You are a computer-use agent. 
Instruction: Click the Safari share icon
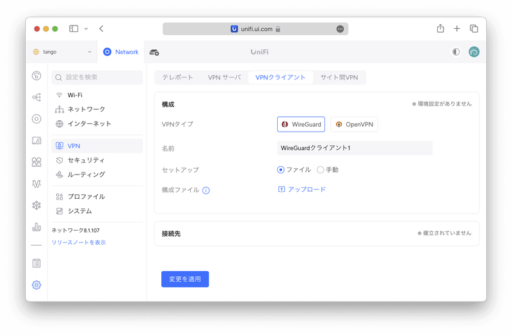440,29
